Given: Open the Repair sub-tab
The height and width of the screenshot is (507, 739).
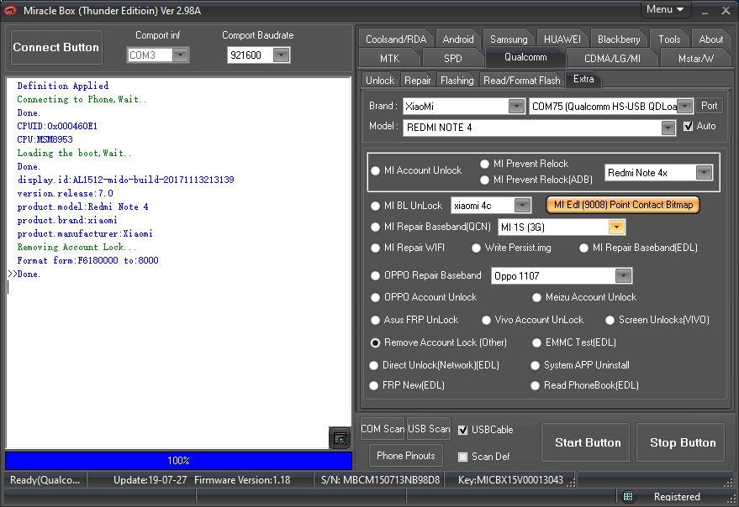Looking at the screenshot, I should pos(418,81).
